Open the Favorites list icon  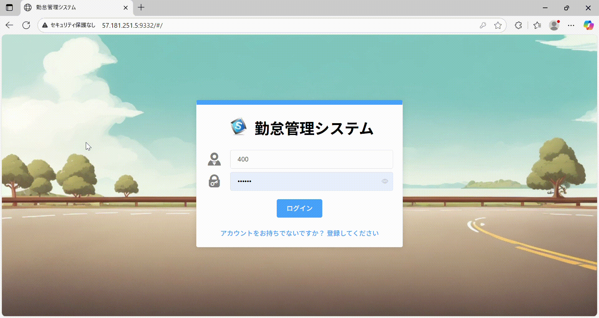(537, 25)
